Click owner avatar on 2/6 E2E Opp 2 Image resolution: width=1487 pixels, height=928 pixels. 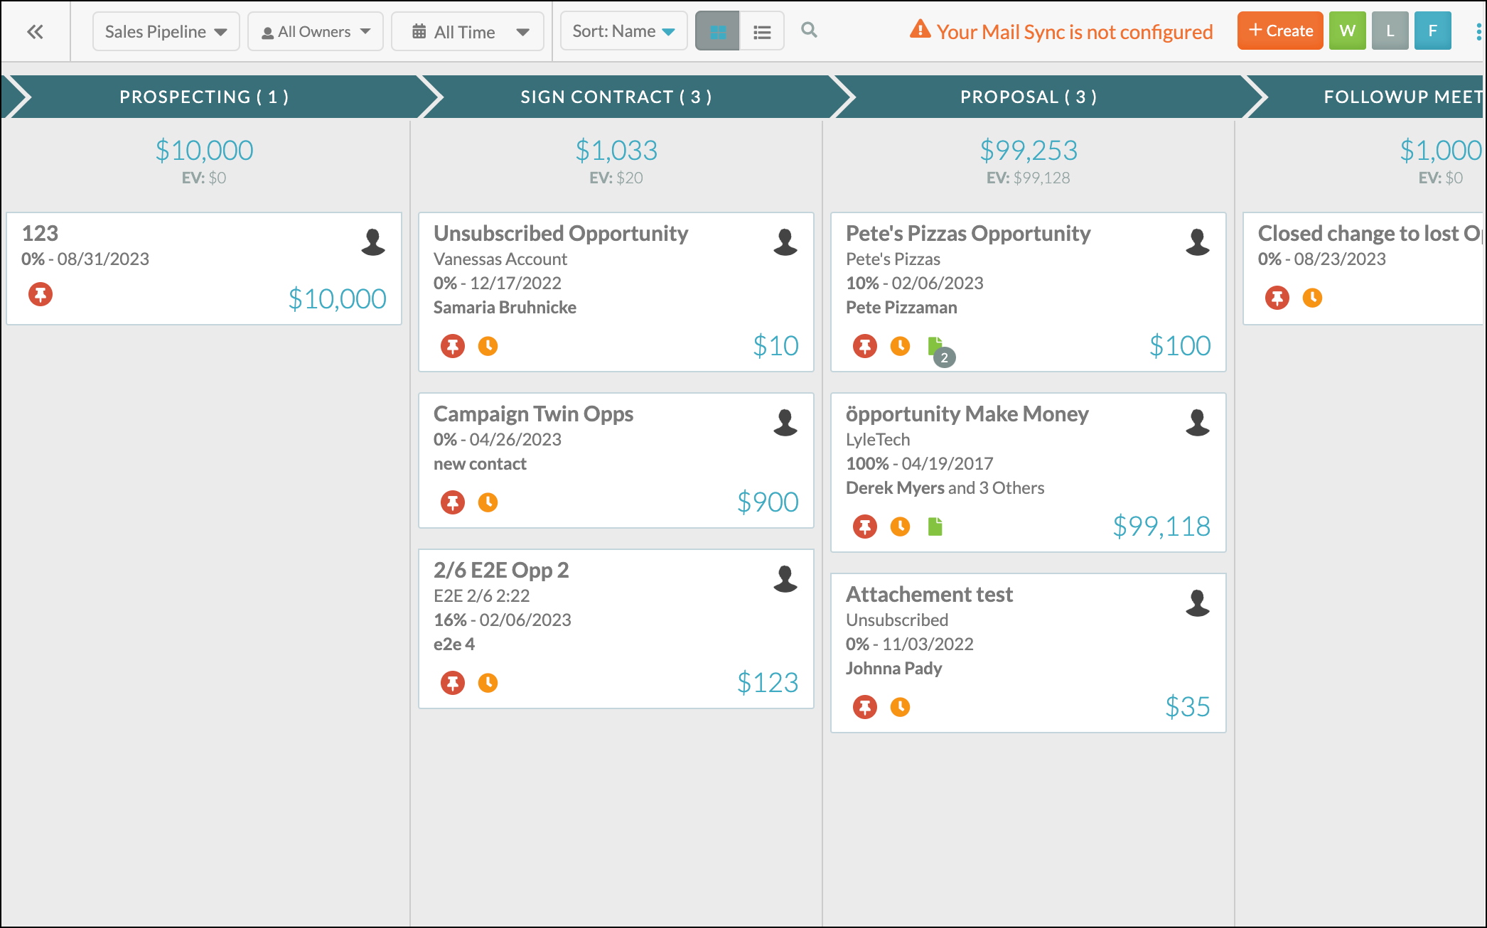pos(785,578)
